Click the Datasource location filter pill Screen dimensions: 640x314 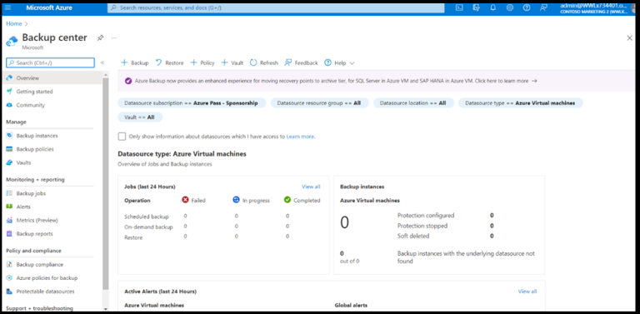pyautogui.click(x=413, y=103)
